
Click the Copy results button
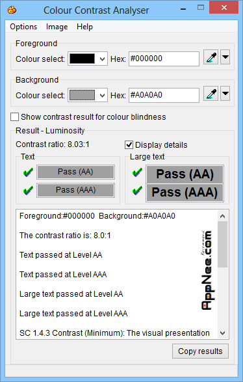pyautogui.click(x=200, y=351)
